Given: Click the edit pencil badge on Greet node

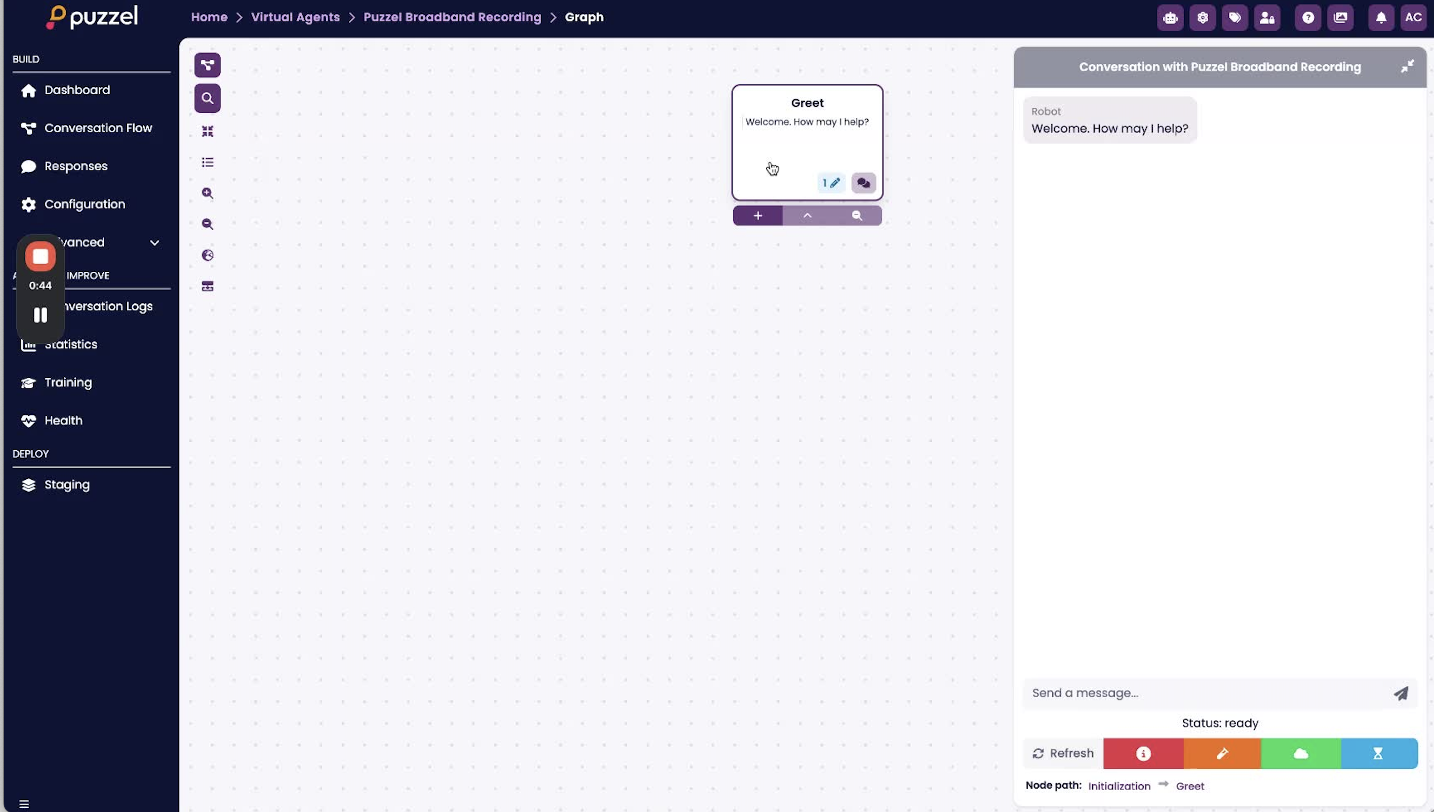Looking at the screenshot, I should point(831,183).
